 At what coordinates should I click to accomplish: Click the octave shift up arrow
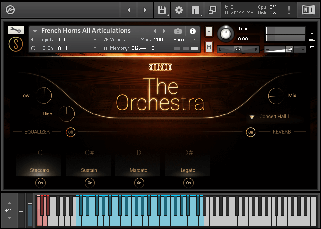[x=8, y=203]
